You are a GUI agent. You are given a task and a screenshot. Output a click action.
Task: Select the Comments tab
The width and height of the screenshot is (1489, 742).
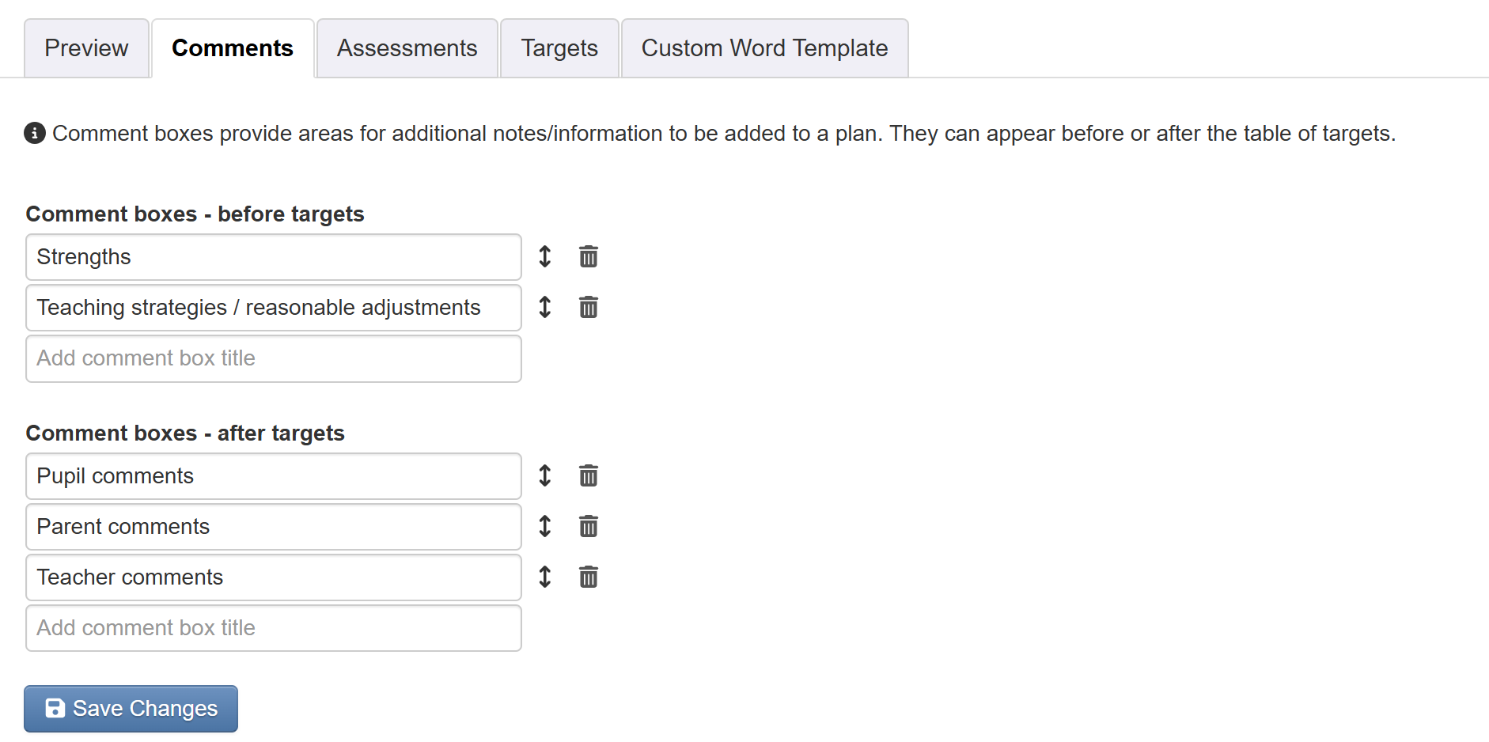click(x=233, y=48)
